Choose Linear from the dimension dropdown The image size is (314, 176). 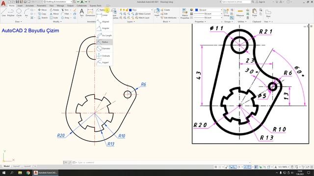click(104, 15)
